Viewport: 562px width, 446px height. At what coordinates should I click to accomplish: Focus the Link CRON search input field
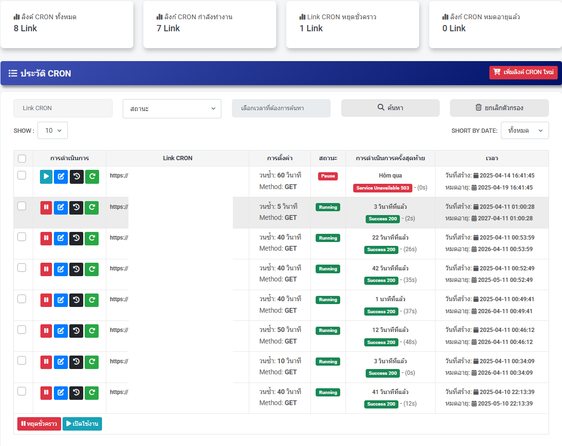pyautogui.click(x=63, y=108)
